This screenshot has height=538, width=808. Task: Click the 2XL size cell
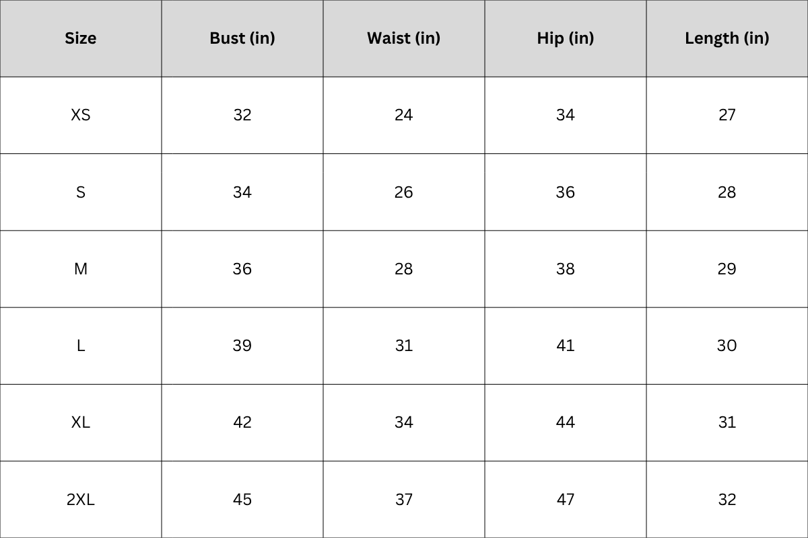[x=81, y=499]
